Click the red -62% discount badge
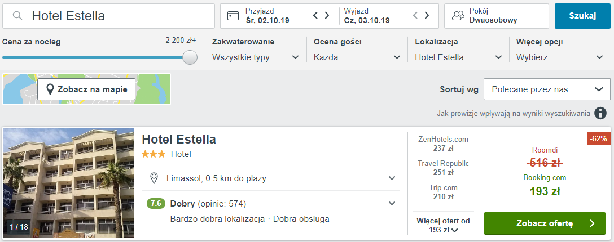 click(599, 138)
